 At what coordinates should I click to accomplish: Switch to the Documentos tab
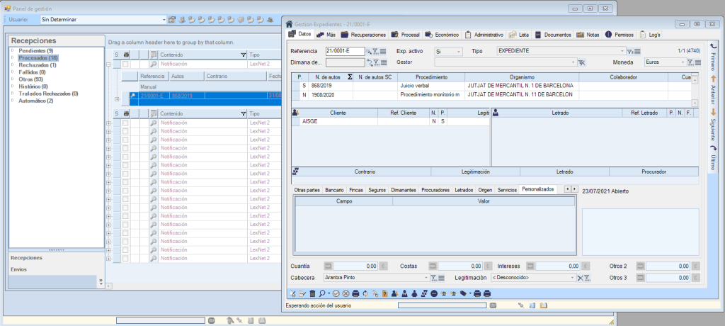pos(553,34)
